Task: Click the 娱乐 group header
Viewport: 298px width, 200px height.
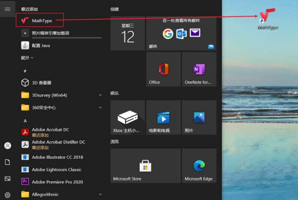Action: (x=114, y=93)
